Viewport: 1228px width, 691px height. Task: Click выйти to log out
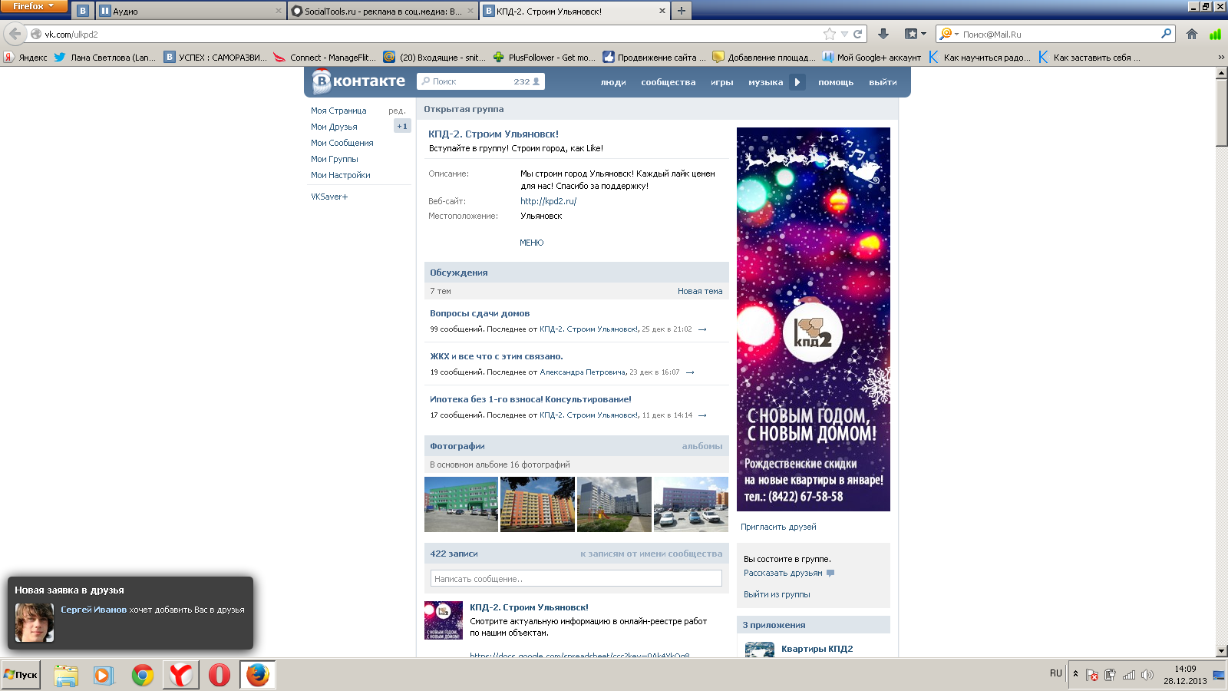(883, 82)
